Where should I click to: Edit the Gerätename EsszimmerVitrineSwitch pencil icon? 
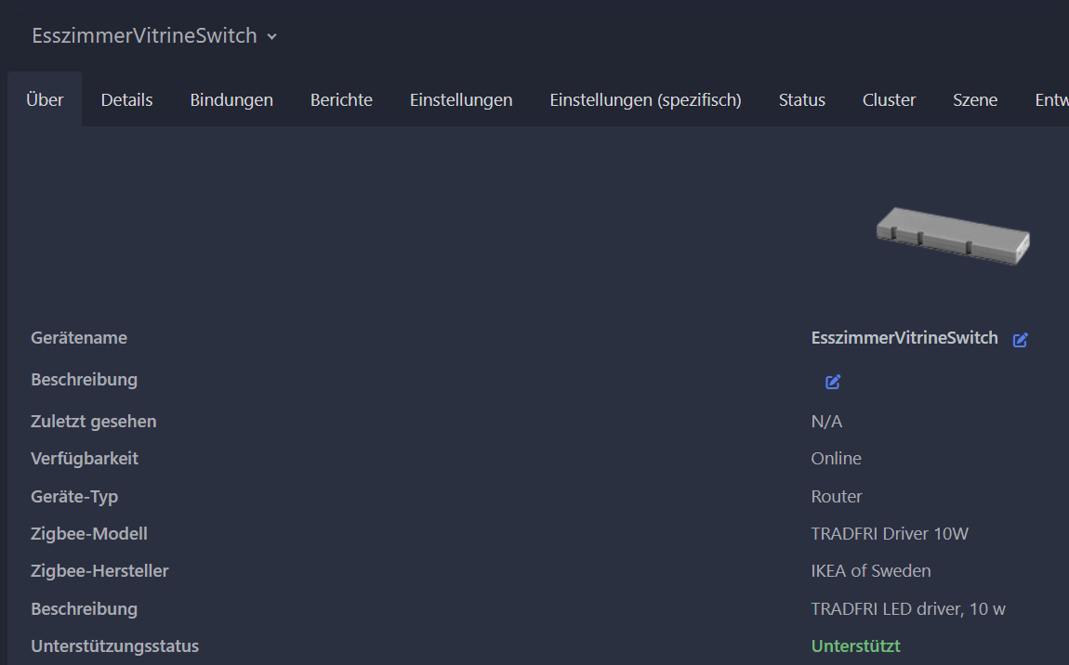1020,340
